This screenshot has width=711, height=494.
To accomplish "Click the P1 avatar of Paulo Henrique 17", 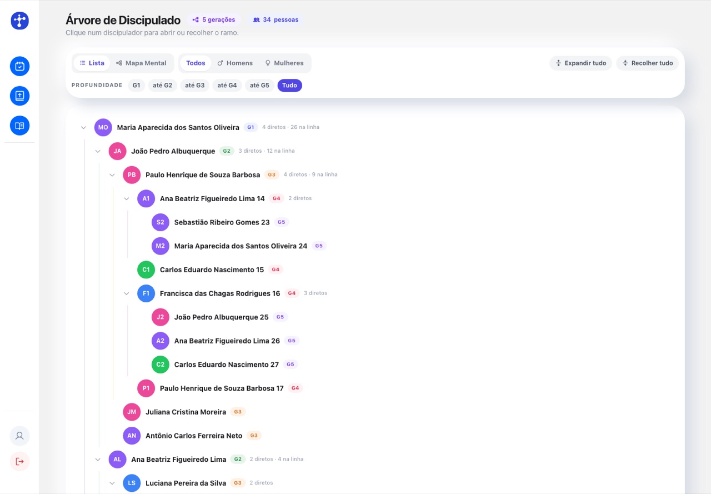I will click(146, 388).
